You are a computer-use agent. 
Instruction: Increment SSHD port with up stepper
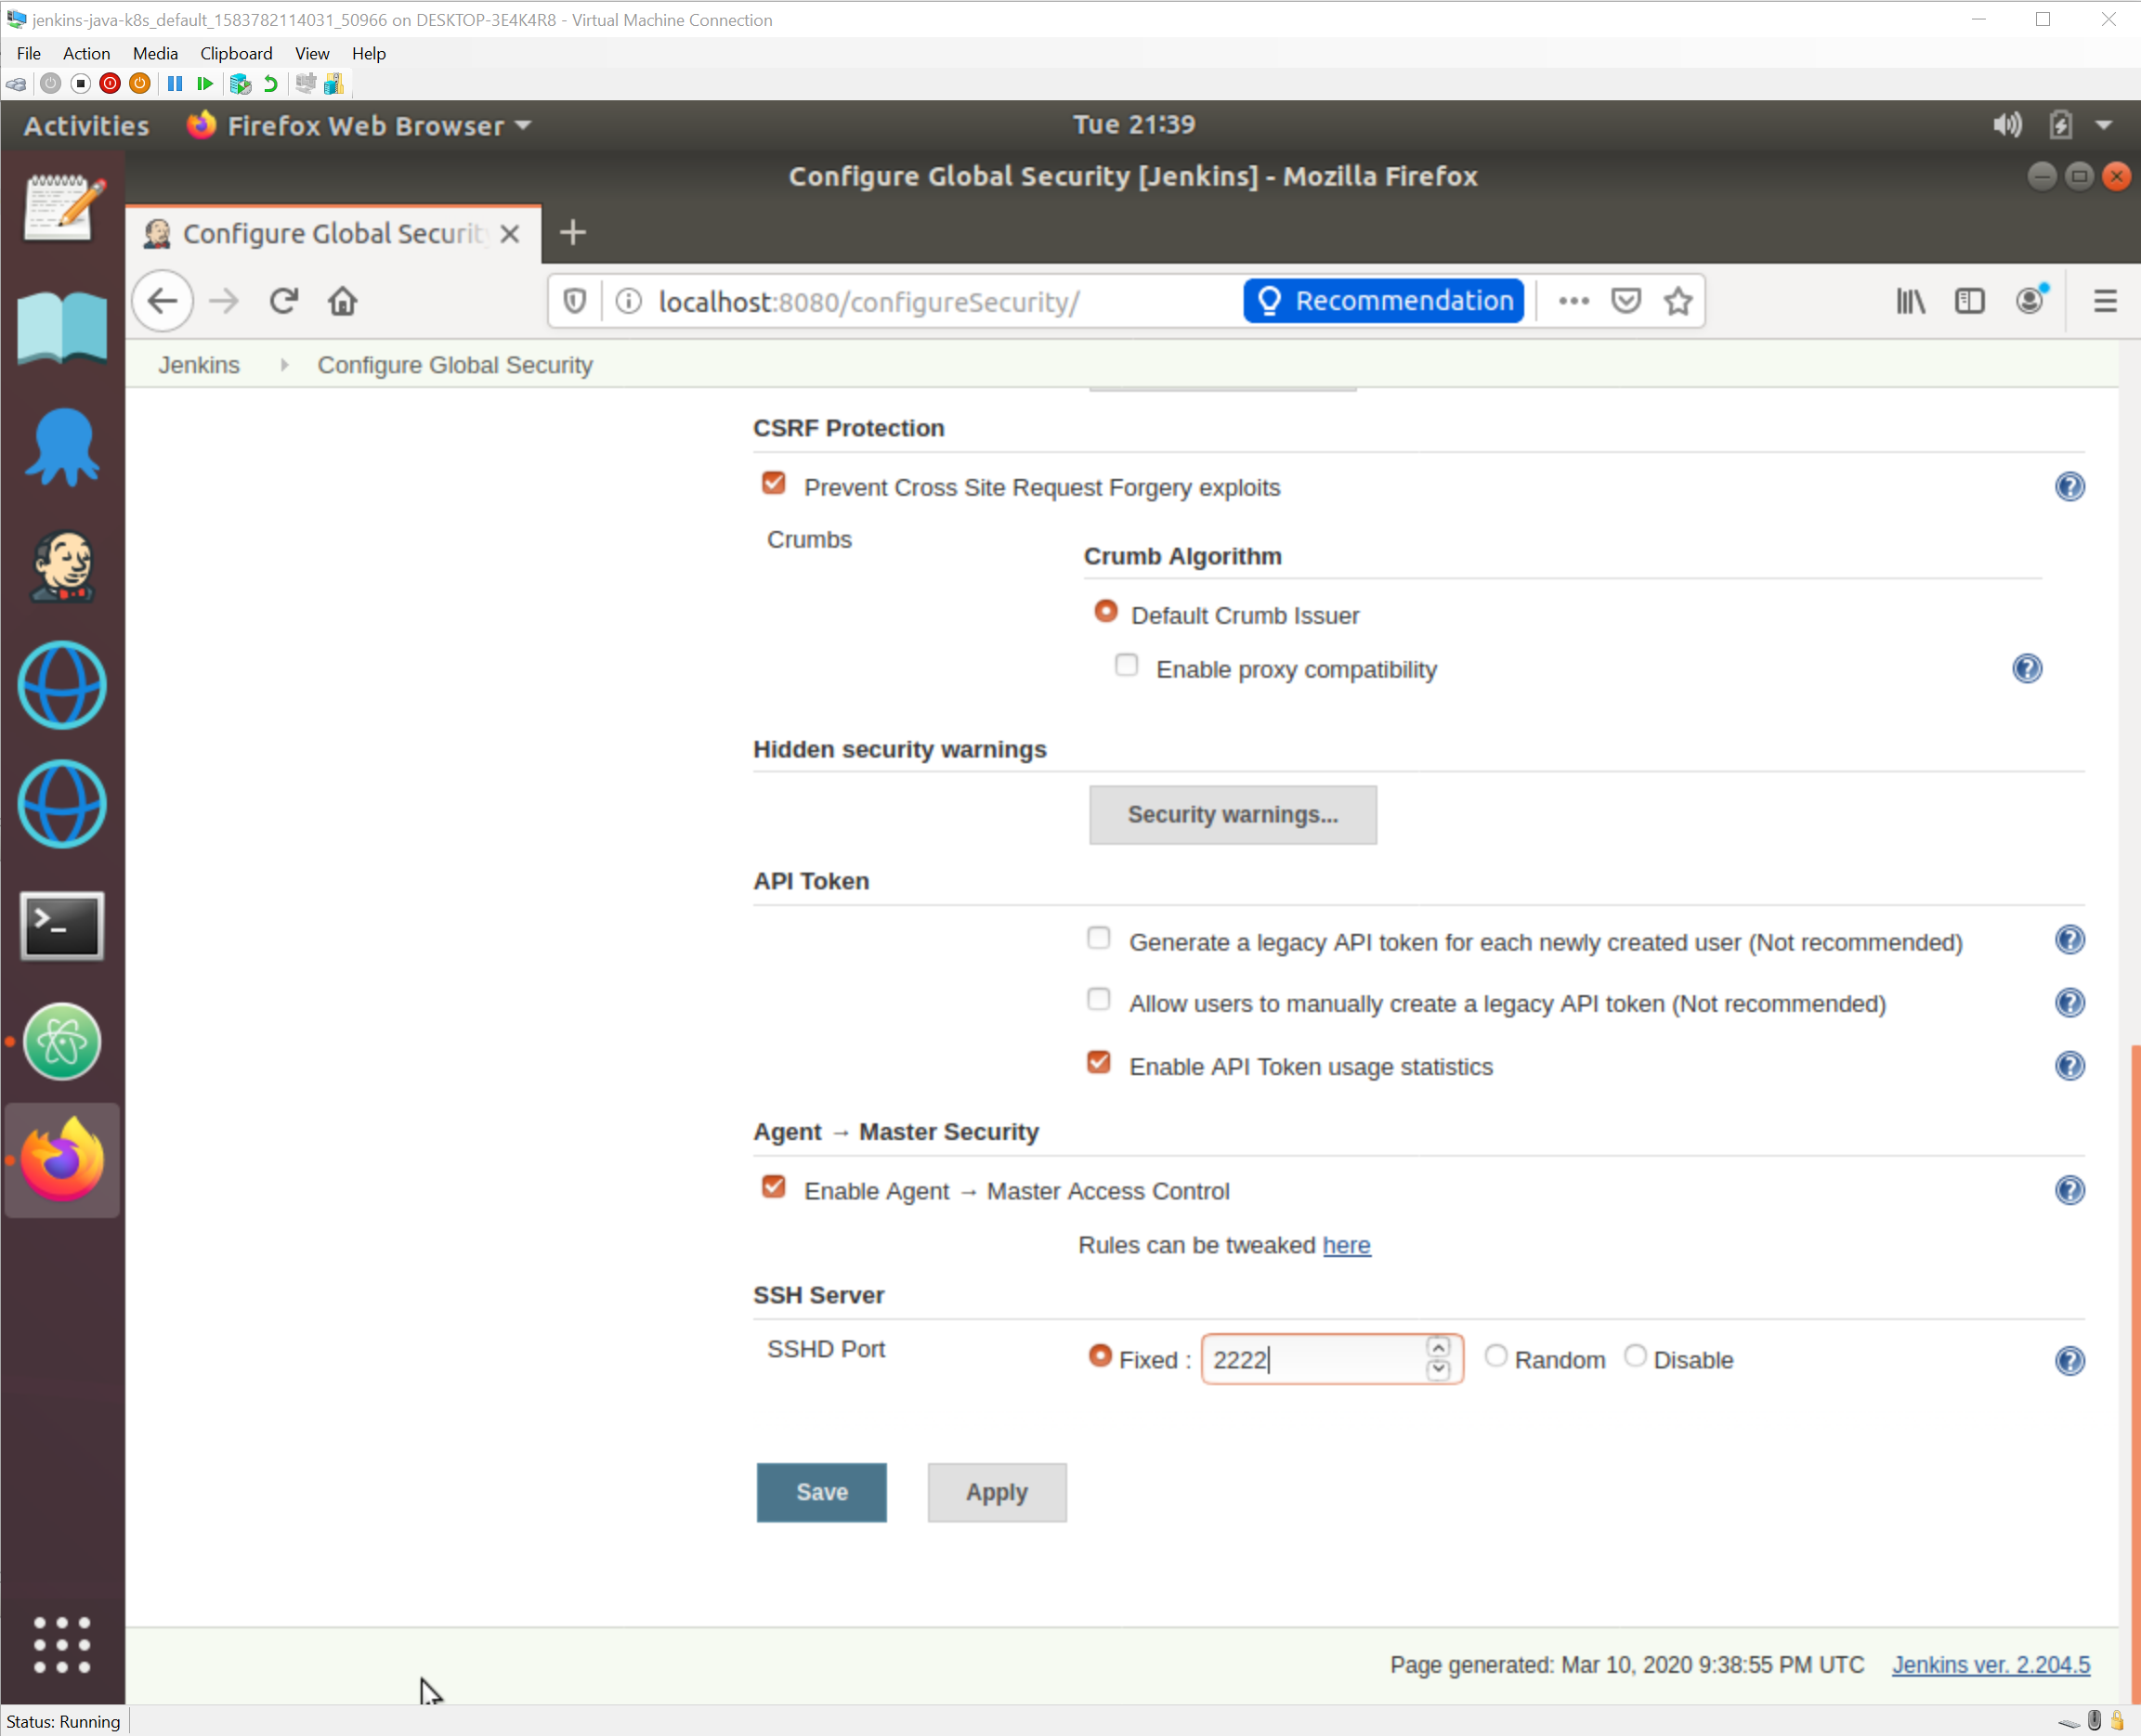point(1438,1347)
